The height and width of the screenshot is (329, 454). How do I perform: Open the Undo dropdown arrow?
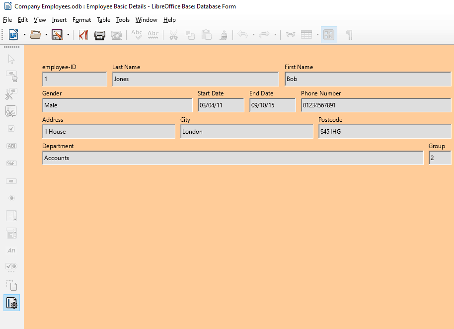click(253, 35)
